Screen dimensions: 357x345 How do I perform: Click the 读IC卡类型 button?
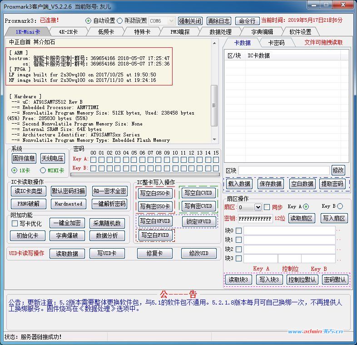point(29,191)
